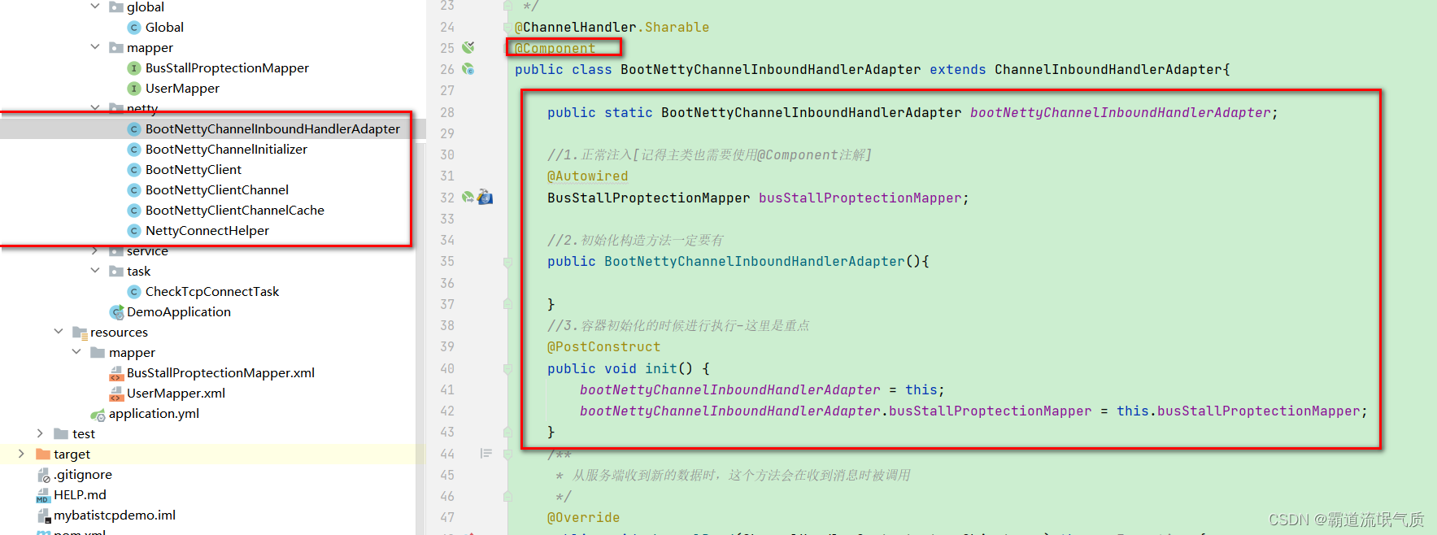Open the .gitignore file
The height and width of the screenshot is (535, 1437).
tap(83, 475)
